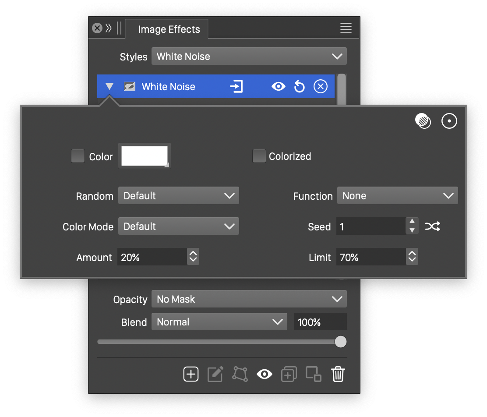This screenshot has height=417, width=487.
Task: Open the Styles dropdown showing White Noise
Action: (x=249, y=57)
